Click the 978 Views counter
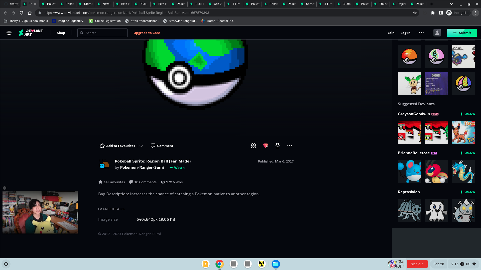The height and width of the screenshot is (270, 481). (172, 182)
